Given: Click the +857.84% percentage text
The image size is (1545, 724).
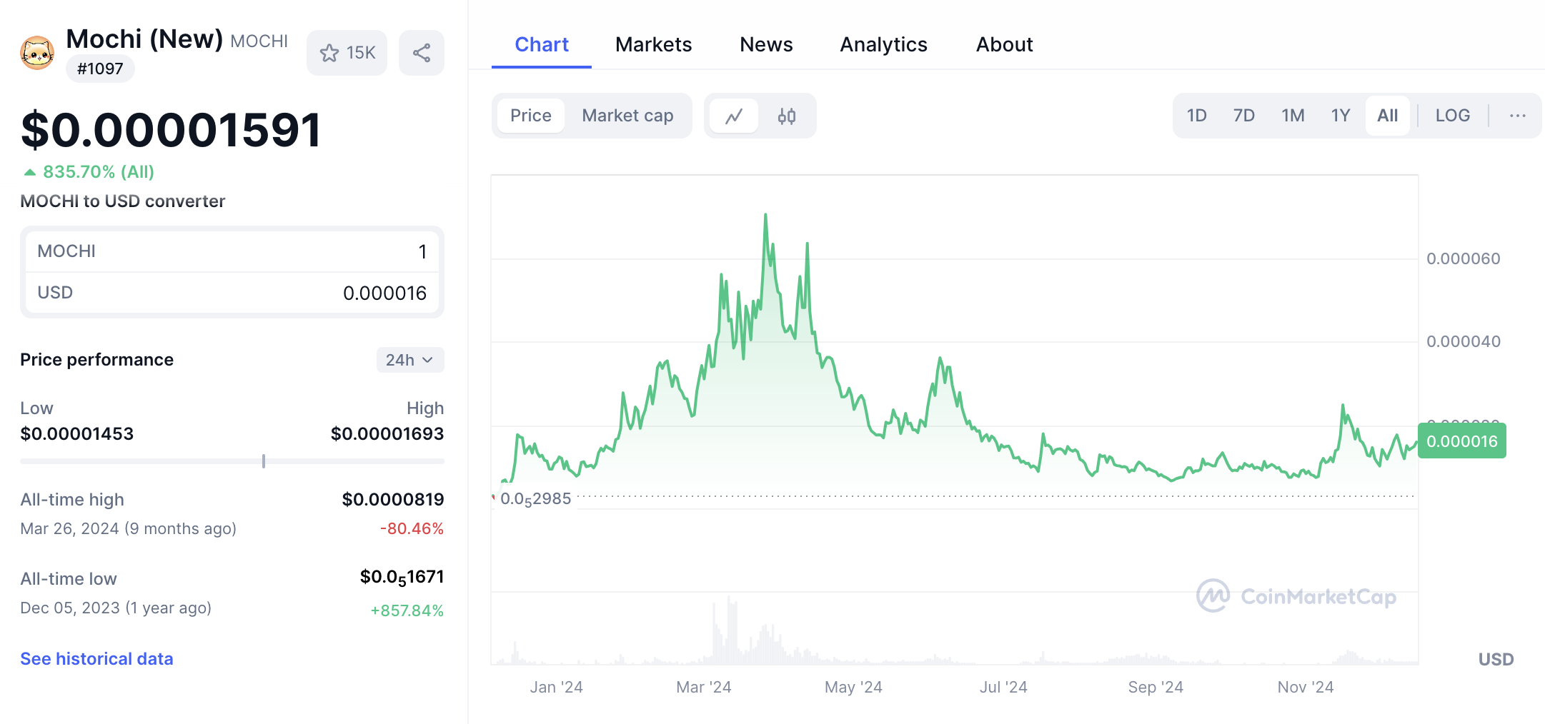Looking at the screenshot, I should click(x=407, y=610).
